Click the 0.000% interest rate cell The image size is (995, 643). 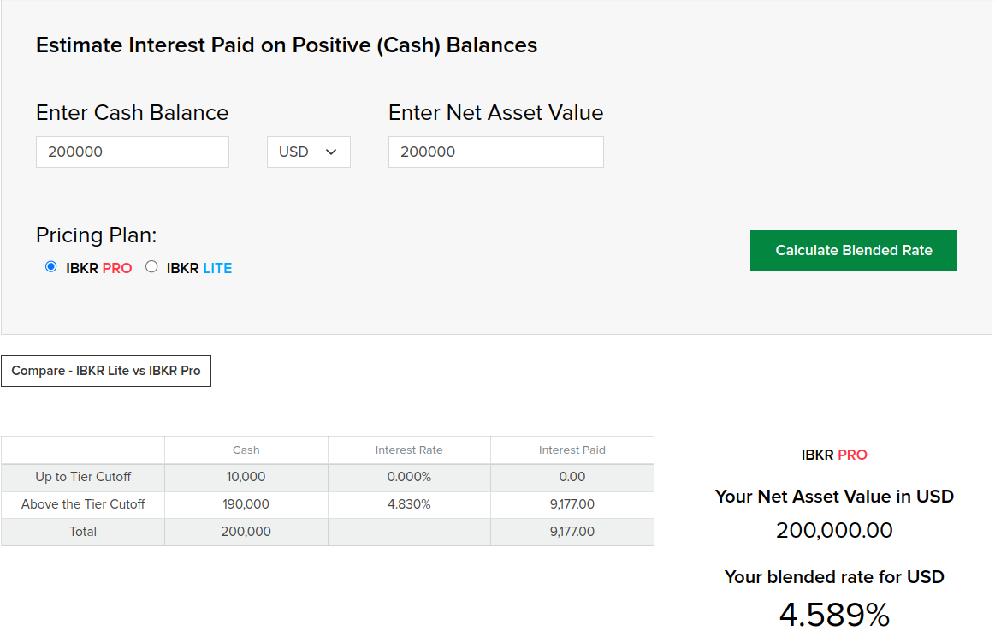[409, 477]
